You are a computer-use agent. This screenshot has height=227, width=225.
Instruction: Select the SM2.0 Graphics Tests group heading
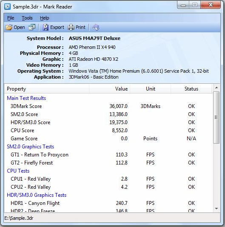pyautogui.click(x=31, y=147)
